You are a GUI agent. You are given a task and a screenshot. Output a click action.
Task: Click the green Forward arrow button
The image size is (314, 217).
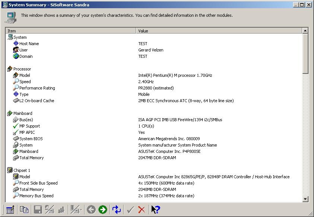(x=103, y=210)
